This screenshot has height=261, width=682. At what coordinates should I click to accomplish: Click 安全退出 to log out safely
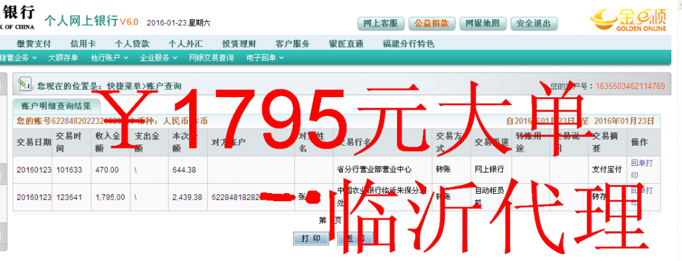coord(533,23)
